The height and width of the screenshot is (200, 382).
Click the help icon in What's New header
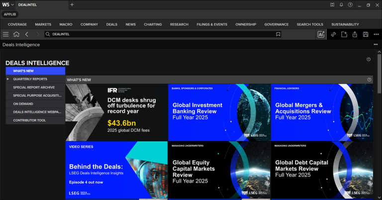369,79
